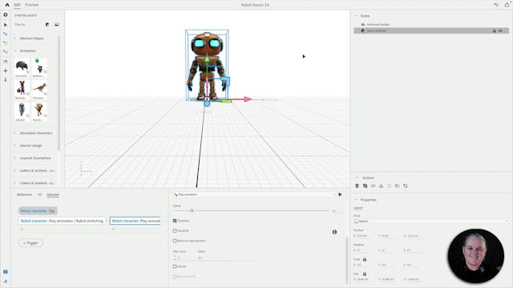
Task: Open the Play animation action dropdown
Action: point(255,194)
